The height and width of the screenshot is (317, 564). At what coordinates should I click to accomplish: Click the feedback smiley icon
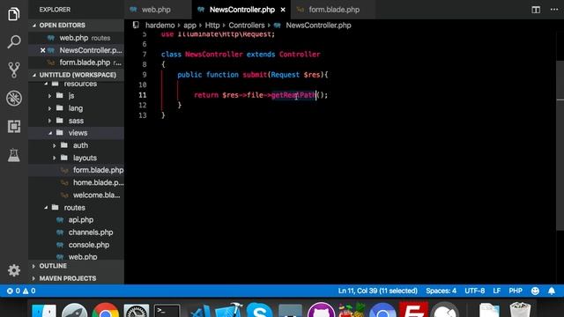[535, 291]
